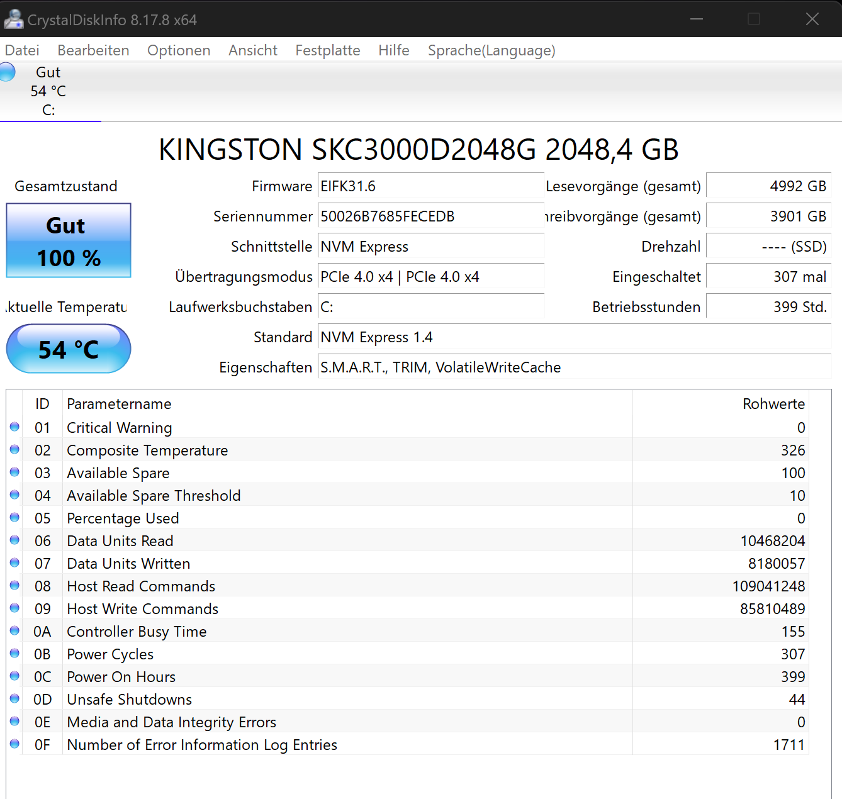This screenshot has width=842, height=799.
Task: Open the Sprache(Language) menu
Action: (x=491, y=50)
